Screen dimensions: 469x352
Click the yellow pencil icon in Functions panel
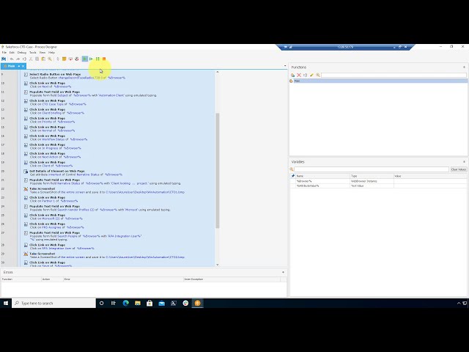click(x=311, y=75)
